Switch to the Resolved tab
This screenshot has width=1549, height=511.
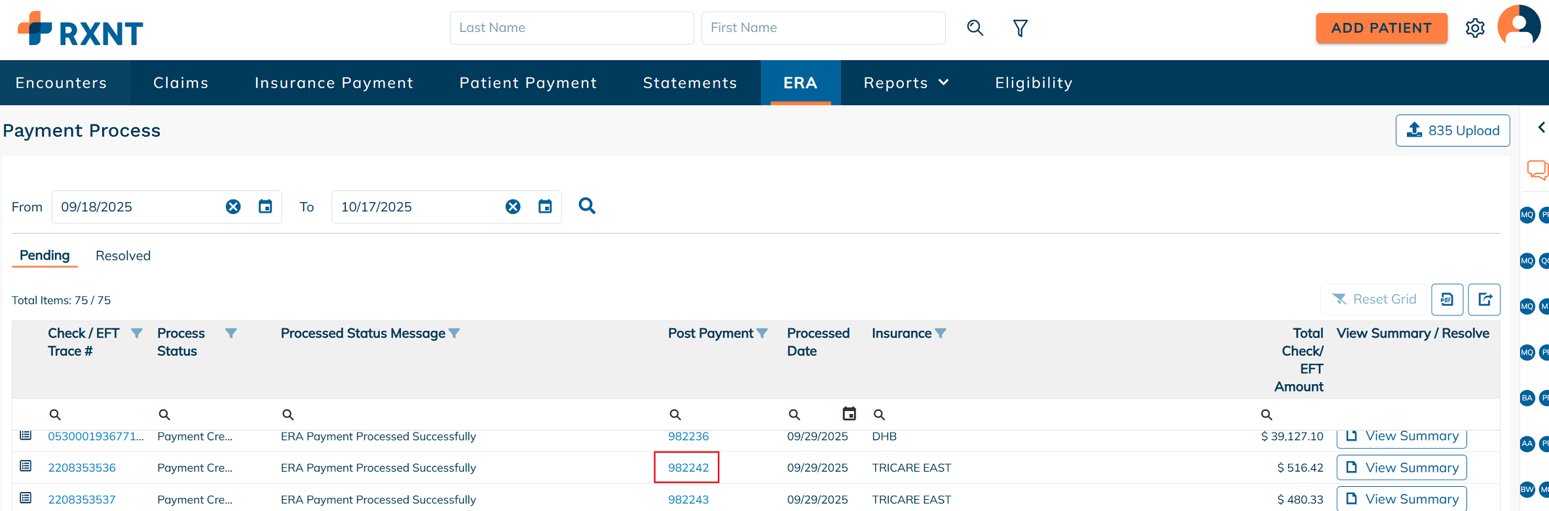click(123, 256)
